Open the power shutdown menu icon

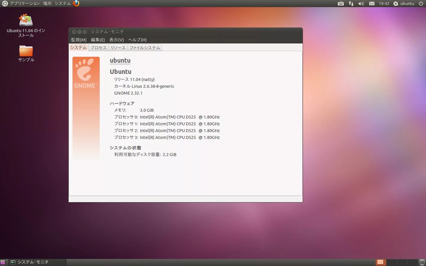pyautogui.click(x=421, y=4)
